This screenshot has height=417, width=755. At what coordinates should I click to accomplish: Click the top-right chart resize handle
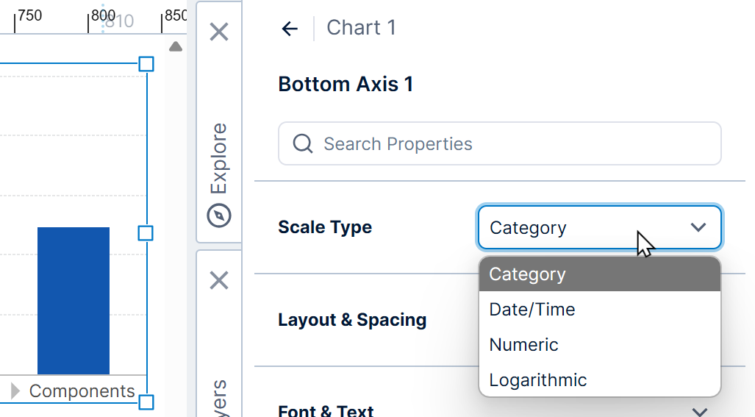click(146, 64)
